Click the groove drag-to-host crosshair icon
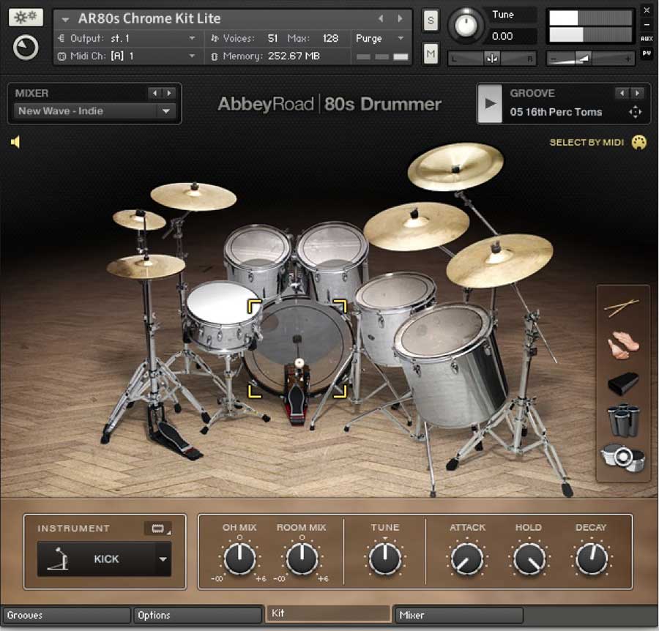 pyautogui.click(x=635, y=112)
